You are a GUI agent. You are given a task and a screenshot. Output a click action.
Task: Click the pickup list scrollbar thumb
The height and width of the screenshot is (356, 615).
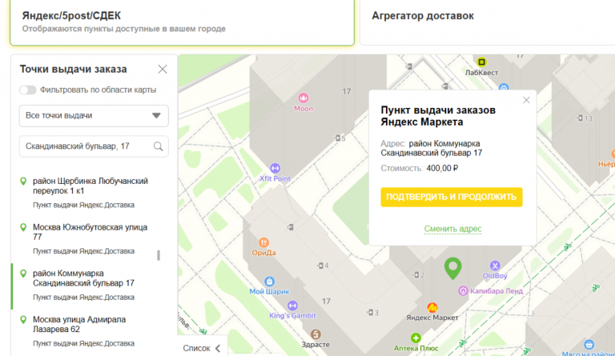tap(159, 255)
